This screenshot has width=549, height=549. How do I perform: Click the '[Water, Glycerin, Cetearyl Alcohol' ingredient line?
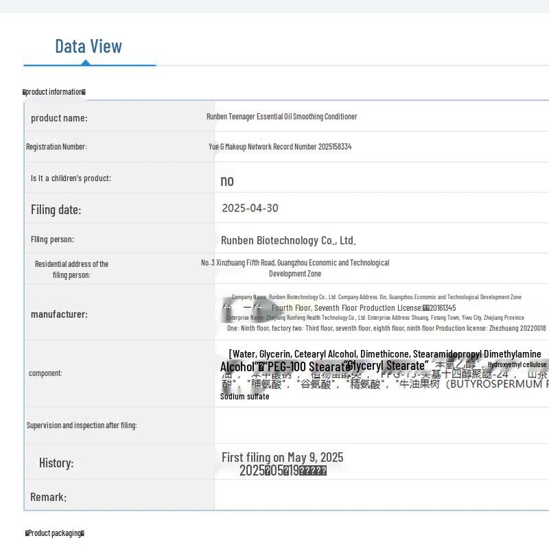click(385, 354)
